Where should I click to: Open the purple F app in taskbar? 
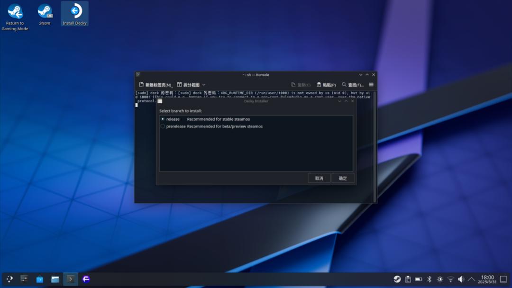pyautogui.click(x=86, y=279)
